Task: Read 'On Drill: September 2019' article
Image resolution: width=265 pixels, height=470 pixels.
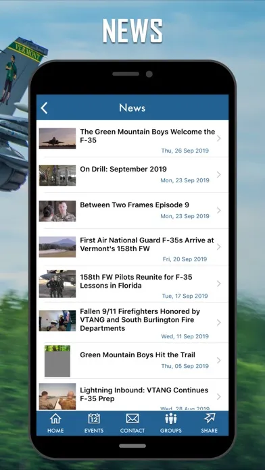Action: pyautogui.click(x=123, y=169)
